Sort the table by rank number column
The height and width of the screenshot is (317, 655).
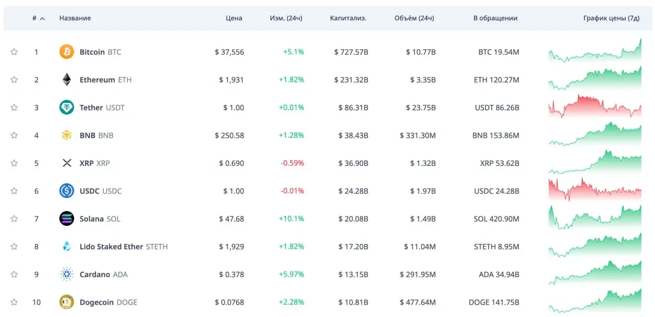coord(38,18)
